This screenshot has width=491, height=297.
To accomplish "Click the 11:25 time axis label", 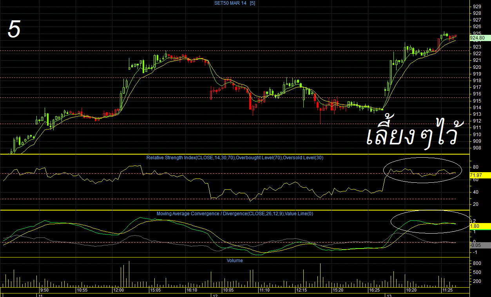I will [x=448, y=290].
